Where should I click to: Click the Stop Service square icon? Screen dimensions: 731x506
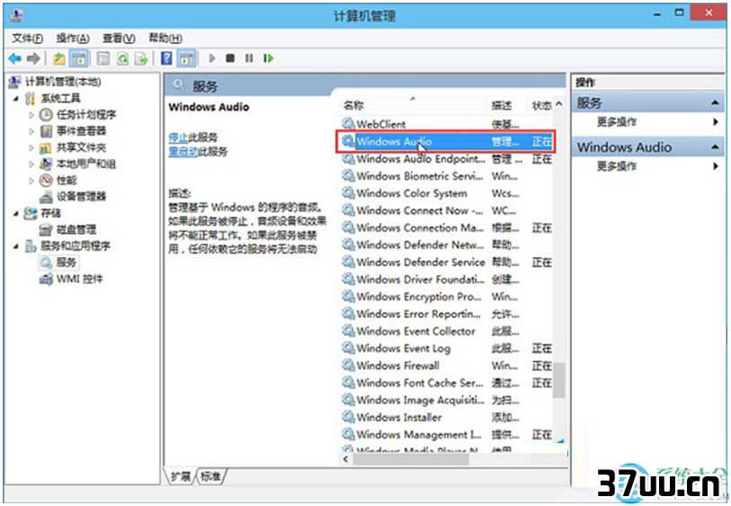pyautogui.click(x=230, y=58)
